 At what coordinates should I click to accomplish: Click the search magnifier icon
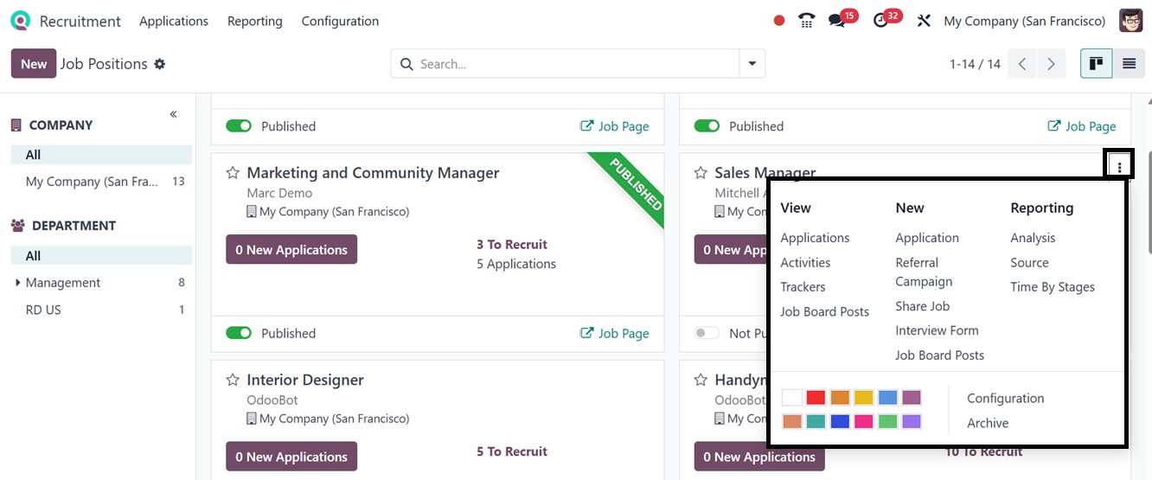406,64
